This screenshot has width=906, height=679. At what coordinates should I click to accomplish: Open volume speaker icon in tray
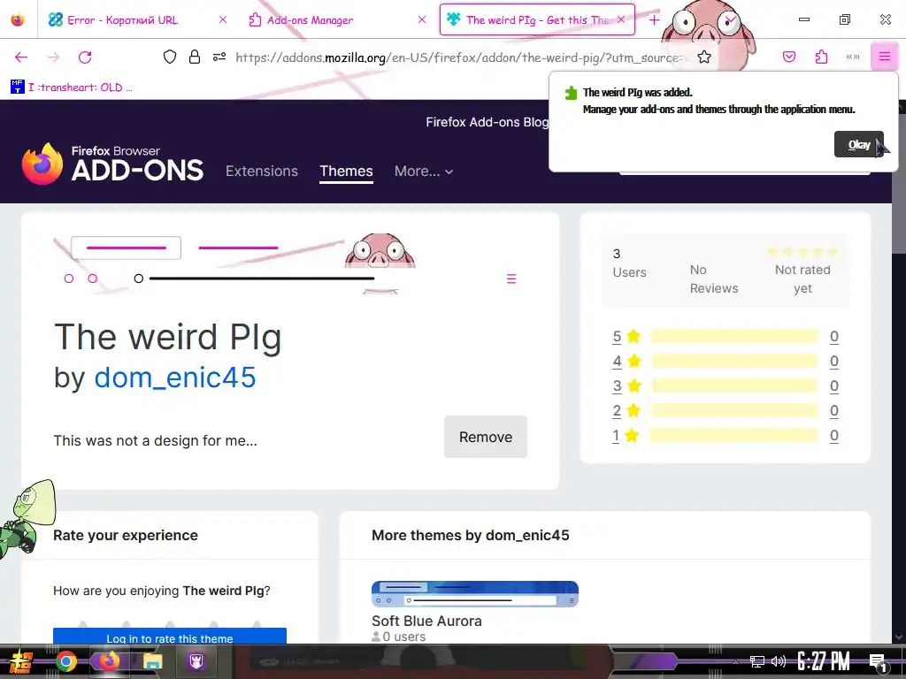779,661
